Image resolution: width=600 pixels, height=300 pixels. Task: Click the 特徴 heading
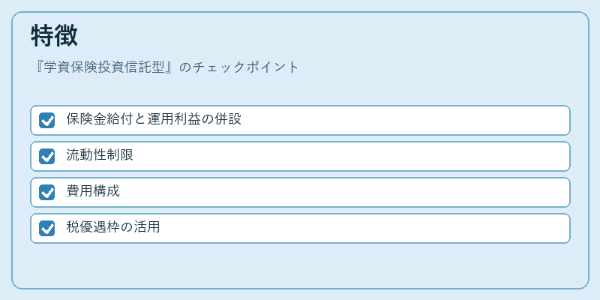click(54, 36)
